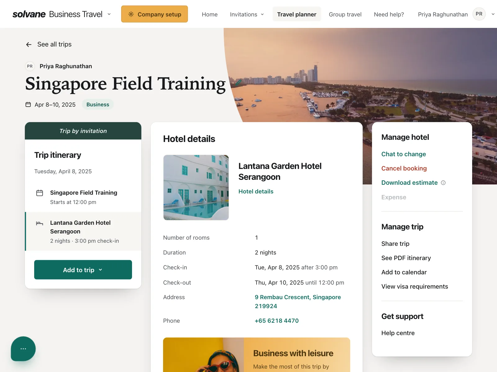The width and height of the screenshot is (497, 372).
Task: Open View visa requirements
Action: pyautogui.click(x=415, y=286)
